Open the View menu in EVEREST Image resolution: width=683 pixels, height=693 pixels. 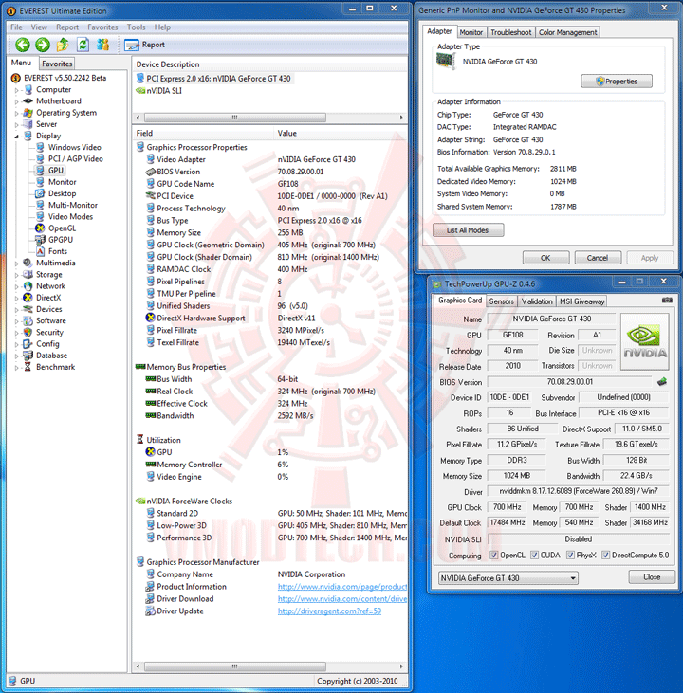(39, 27)
